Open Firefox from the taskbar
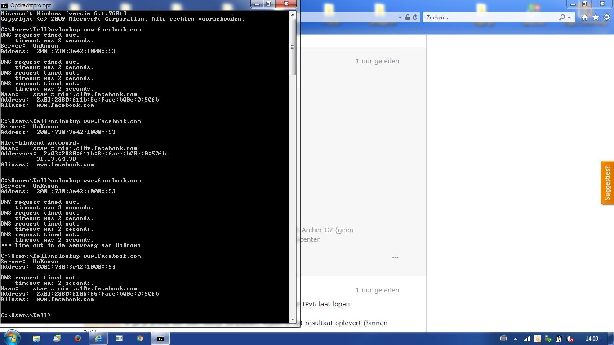Viewport: 614px width, 345px height. [78, 338]
